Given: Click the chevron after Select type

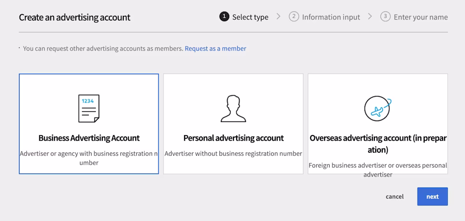Looking at the screenshot, I should point(278,16).
